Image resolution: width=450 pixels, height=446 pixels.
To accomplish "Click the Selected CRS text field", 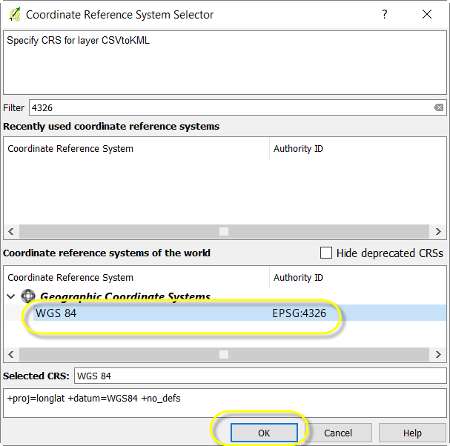I will 259,376.
